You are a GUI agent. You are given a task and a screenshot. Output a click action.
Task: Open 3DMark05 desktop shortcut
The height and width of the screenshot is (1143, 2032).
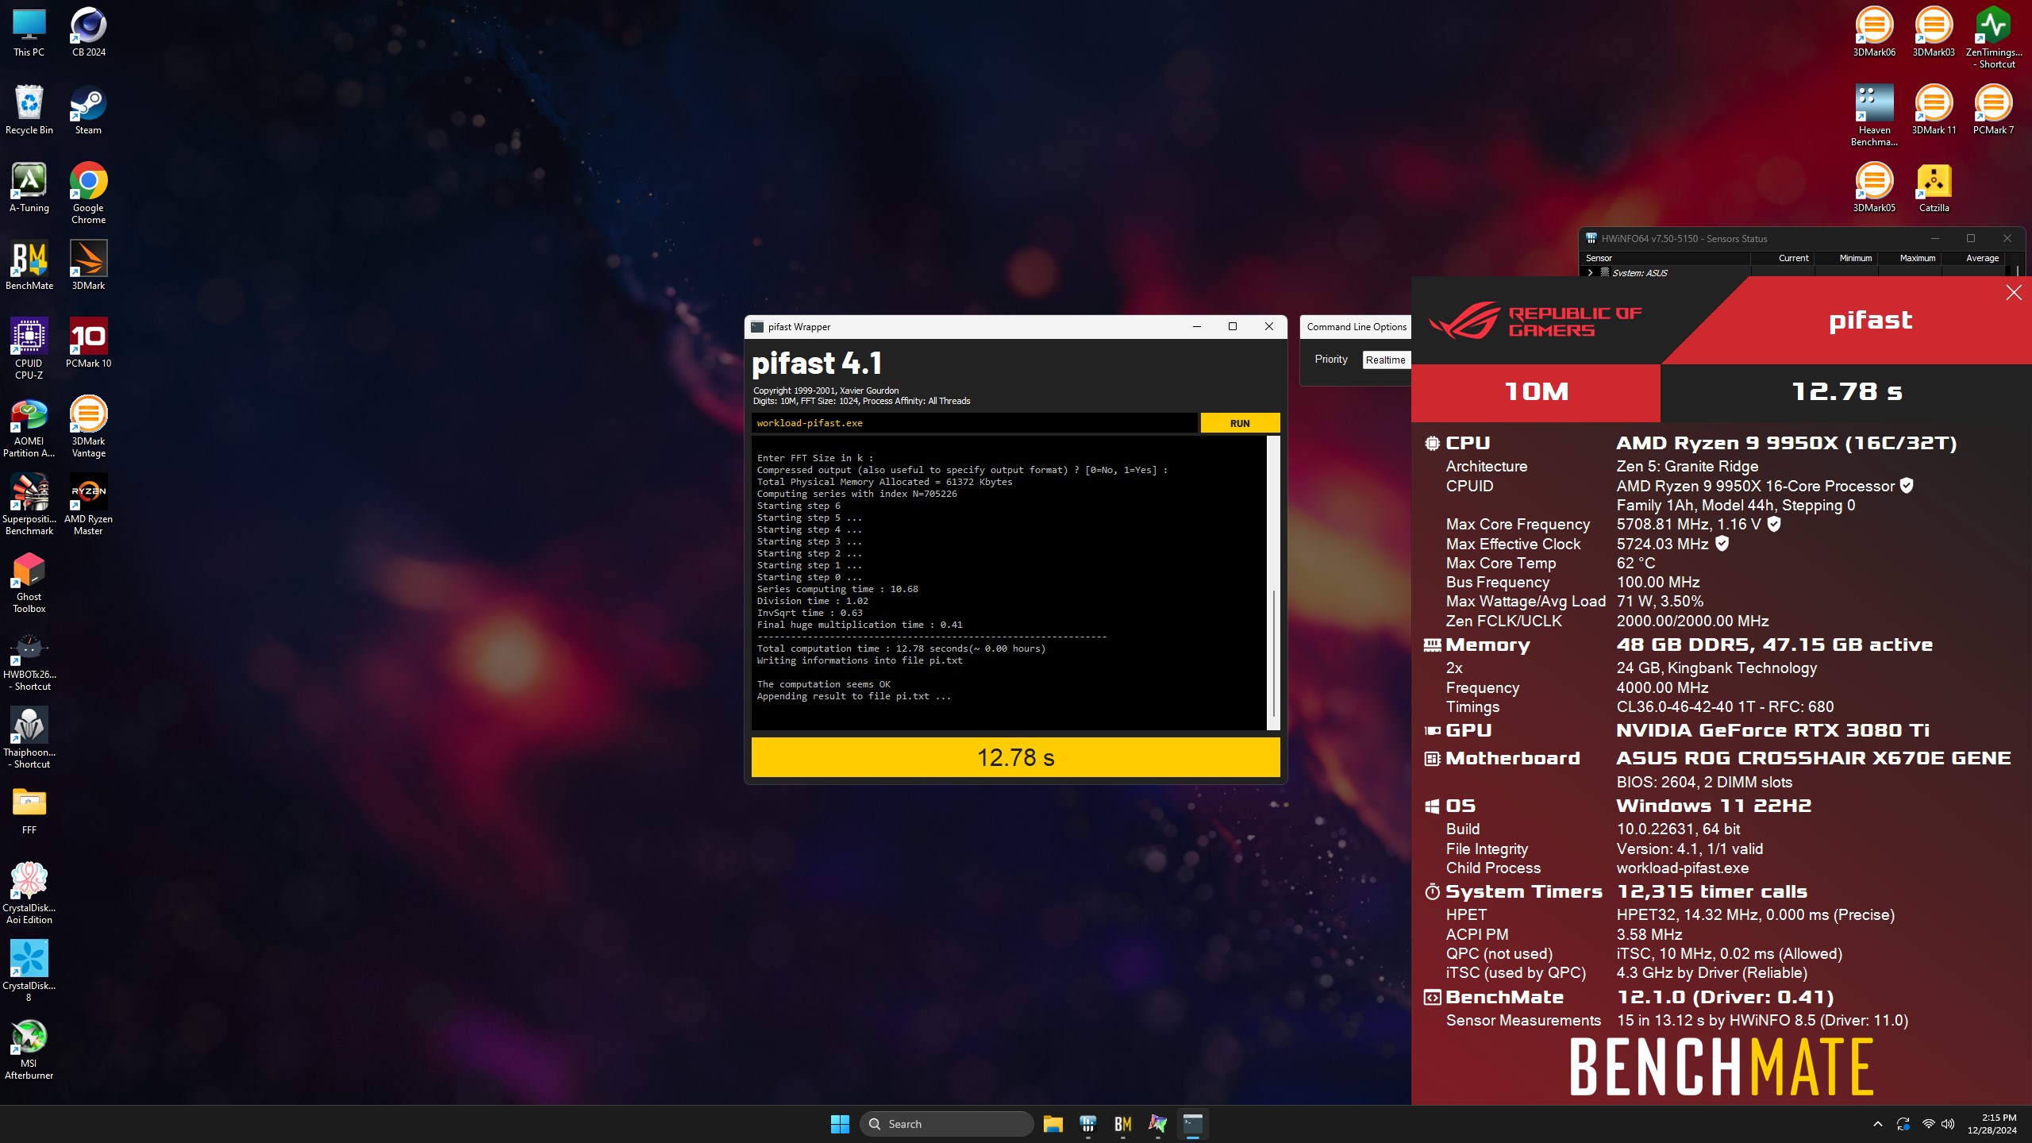coord(1874,187)
